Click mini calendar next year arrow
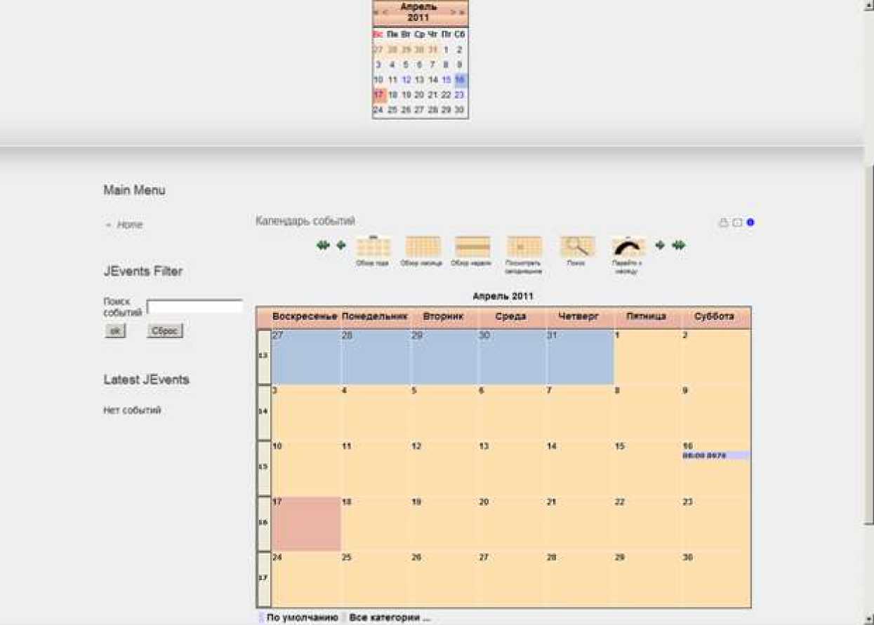Screen dimensions: 874x625 pyautogui.click(x=463, y=12)
